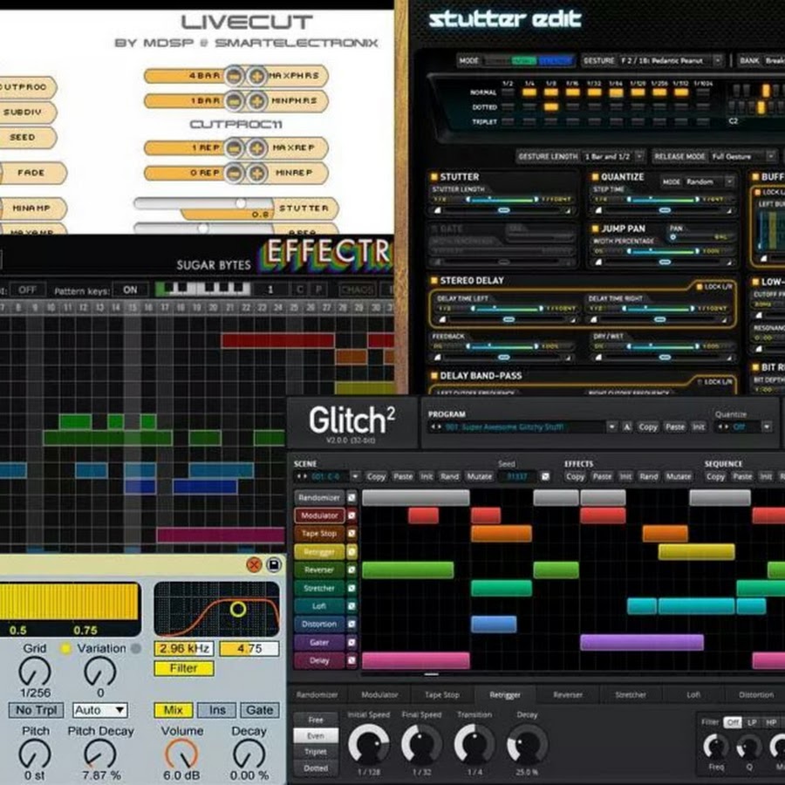Select the Triplet timing mode button

pyautogui.click(x=316, y=751)
